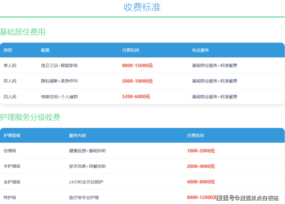Click the 收费标准 page title

click(142, 7)
